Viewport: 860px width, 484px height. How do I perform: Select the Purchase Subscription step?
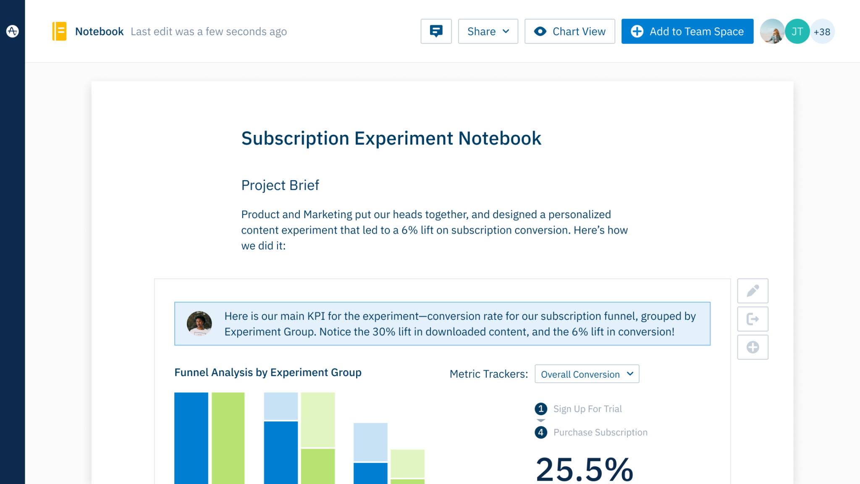[x=600, y=432]
